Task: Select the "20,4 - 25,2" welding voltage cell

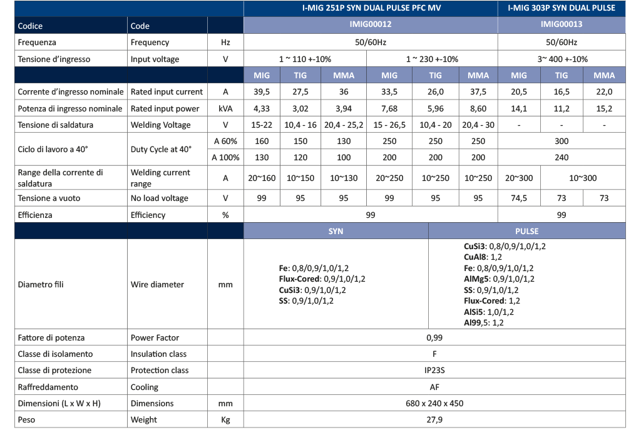Action: coord(344,125)
